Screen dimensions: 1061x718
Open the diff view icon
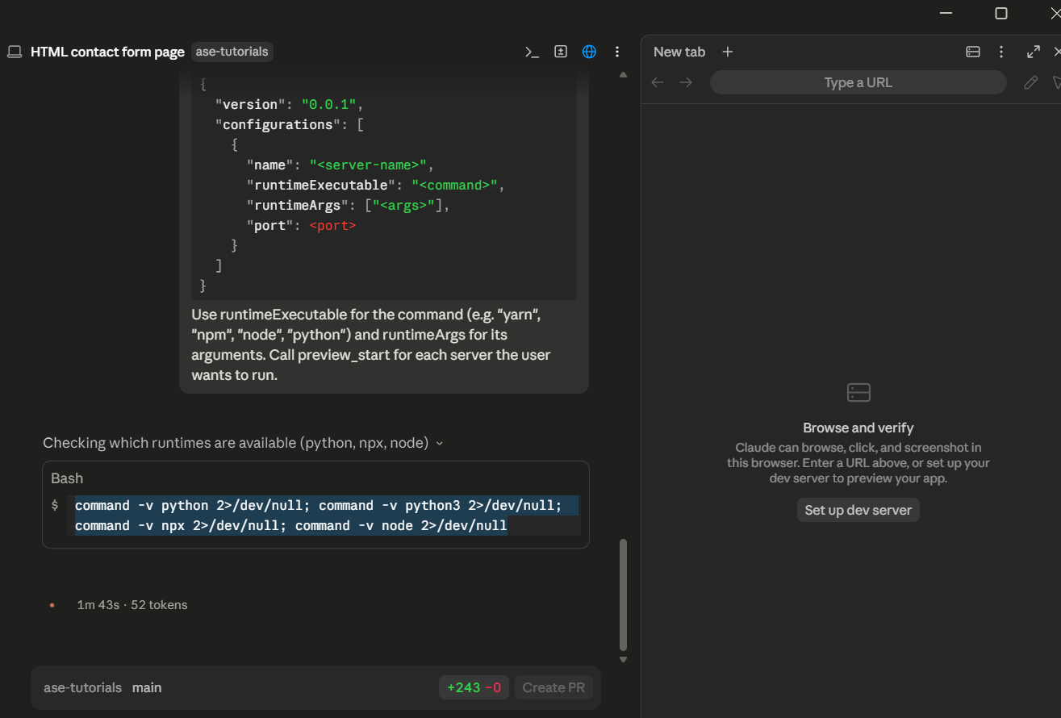tap(561, 52)
